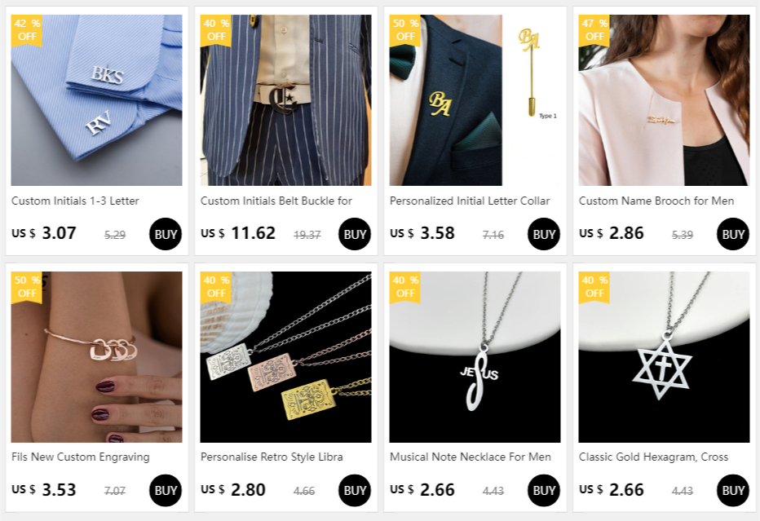Buy the Musical Note Necklace For Men
Screen dimensions: 760x521
pyautogui.click(x=543, y=491)
